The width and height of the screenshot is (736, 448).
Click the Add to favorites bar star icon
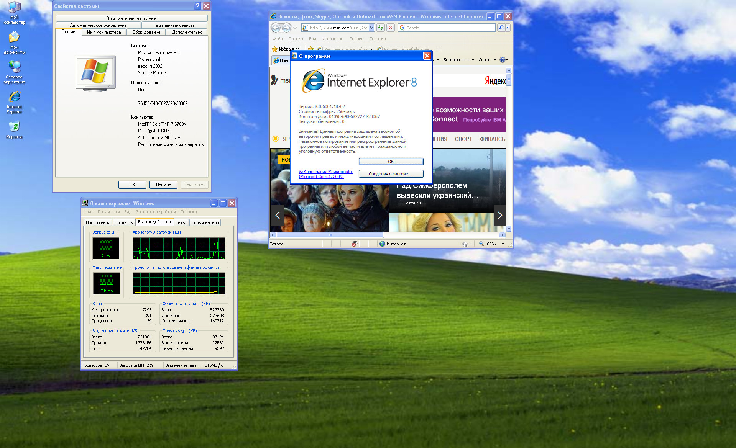tap(310, 49)
